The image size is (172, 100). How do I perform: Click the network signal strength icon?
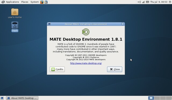coord(143,2)
